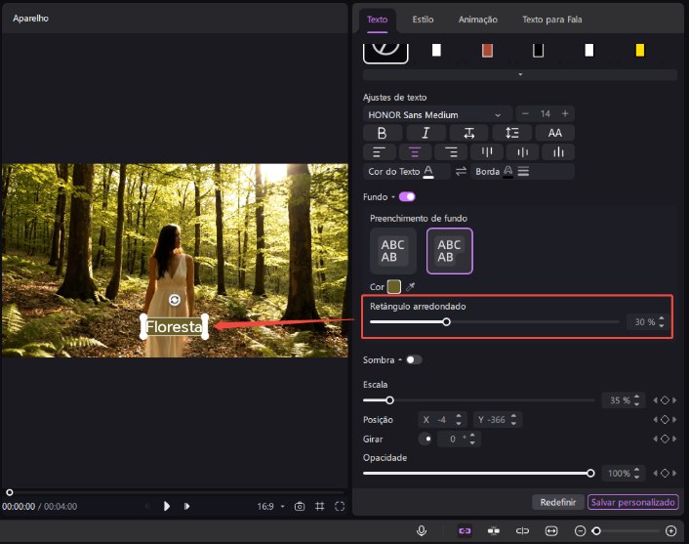This screenshot has height=544, width=689.
Task: Turn off the Fundo toggle
Action: tap(407, 196)
